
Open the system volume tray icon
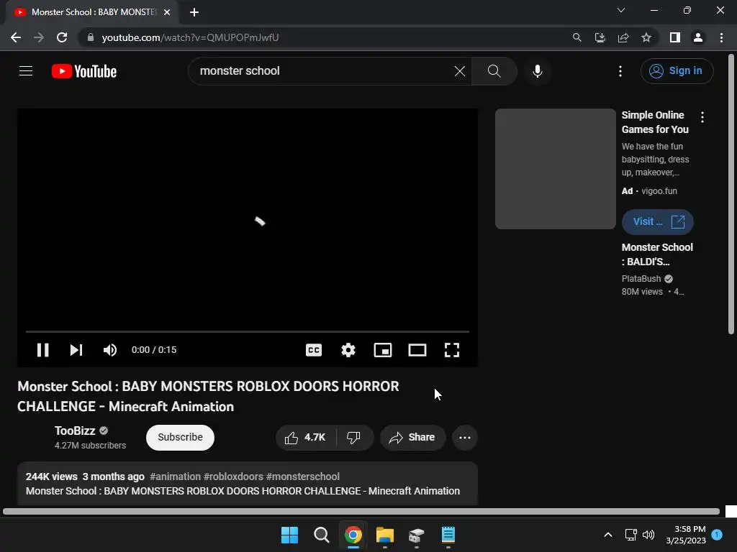(648, 535)
